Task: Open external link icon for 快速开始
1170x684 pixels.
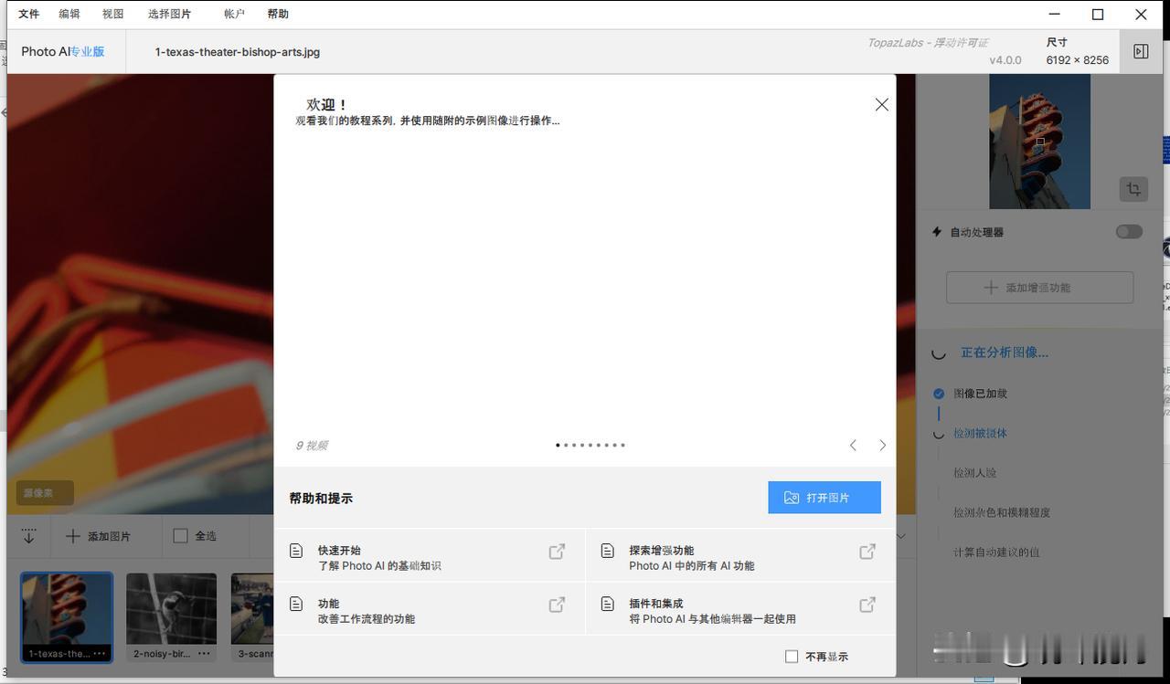Action: (x=557, y=552)
